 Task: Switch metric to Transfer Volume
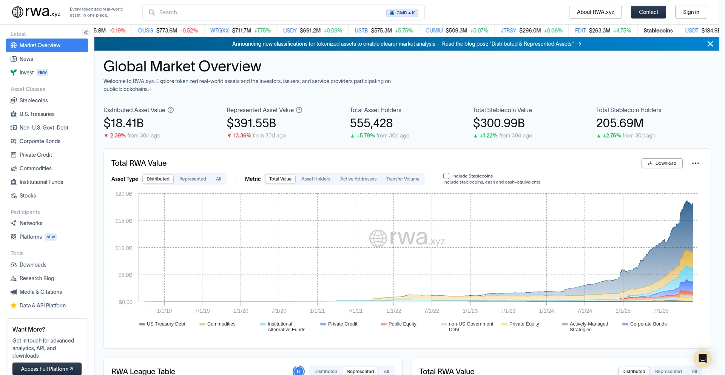[403, 179]
